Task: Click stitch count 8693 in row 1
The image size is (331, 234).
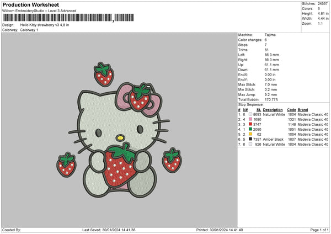Action: click(x=257, y=114)
